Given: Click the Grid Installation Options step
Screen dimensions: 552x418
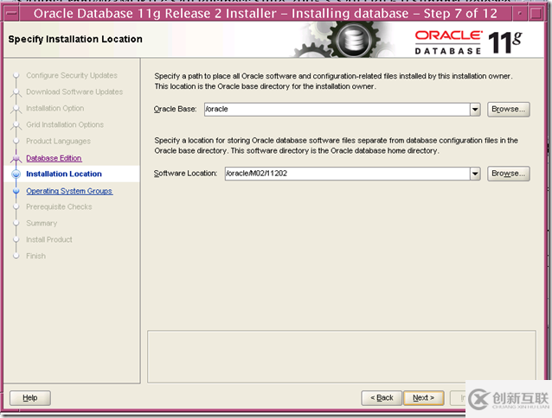Looking at the screenshot, I should coord(65,124).
